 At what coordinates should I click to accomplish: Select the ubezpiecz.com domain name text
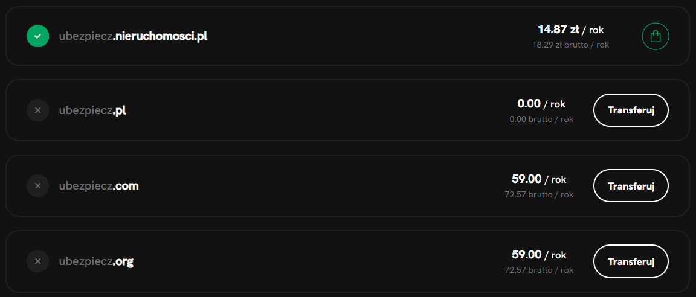point(98,186)
